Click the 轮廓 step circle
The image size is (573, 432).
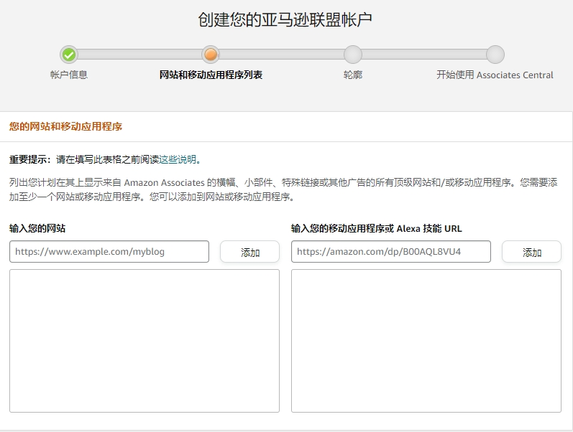(x=353, y=55)
